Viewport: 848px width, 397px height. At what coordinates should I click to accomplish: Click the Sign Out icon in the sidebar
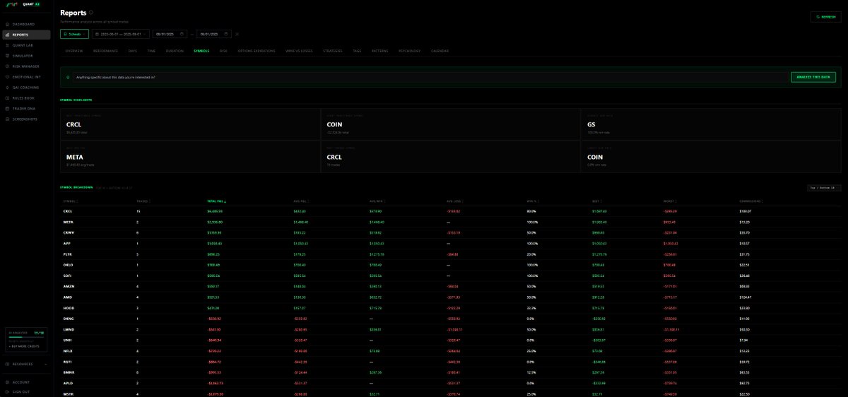click(x=7, y=391)
